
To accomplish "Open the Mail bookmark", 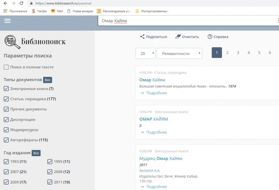I will [57, 11].
